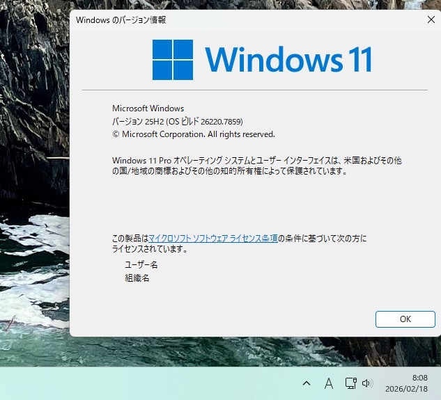The width and height of the screenshot is (441, 400).
Task: Click the 組織名 label
Action: 137,278
